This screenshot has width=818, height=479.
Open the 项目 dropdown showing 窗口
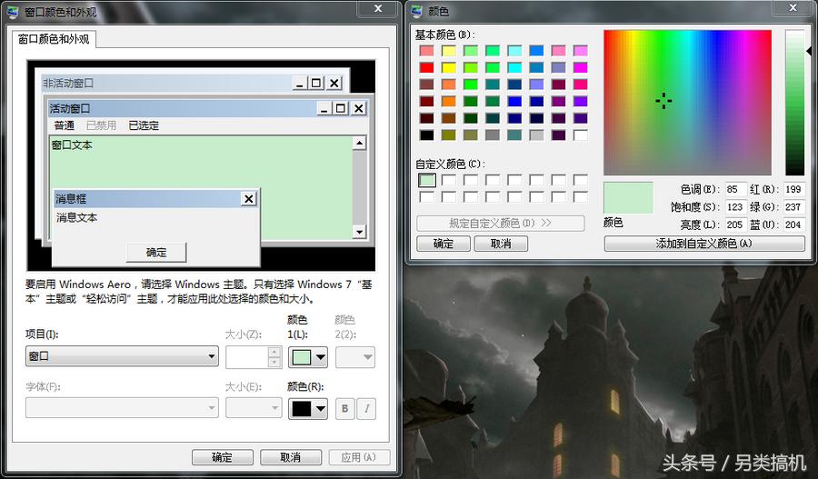(122, 357)
